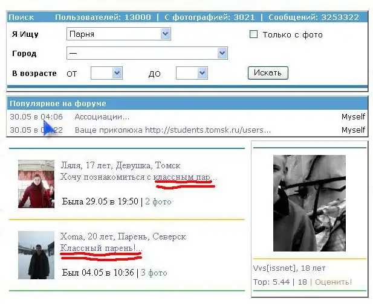373x307 pixels.
Task: Click 'Классный парень!...' status link
Action: [x=101, y=248]
